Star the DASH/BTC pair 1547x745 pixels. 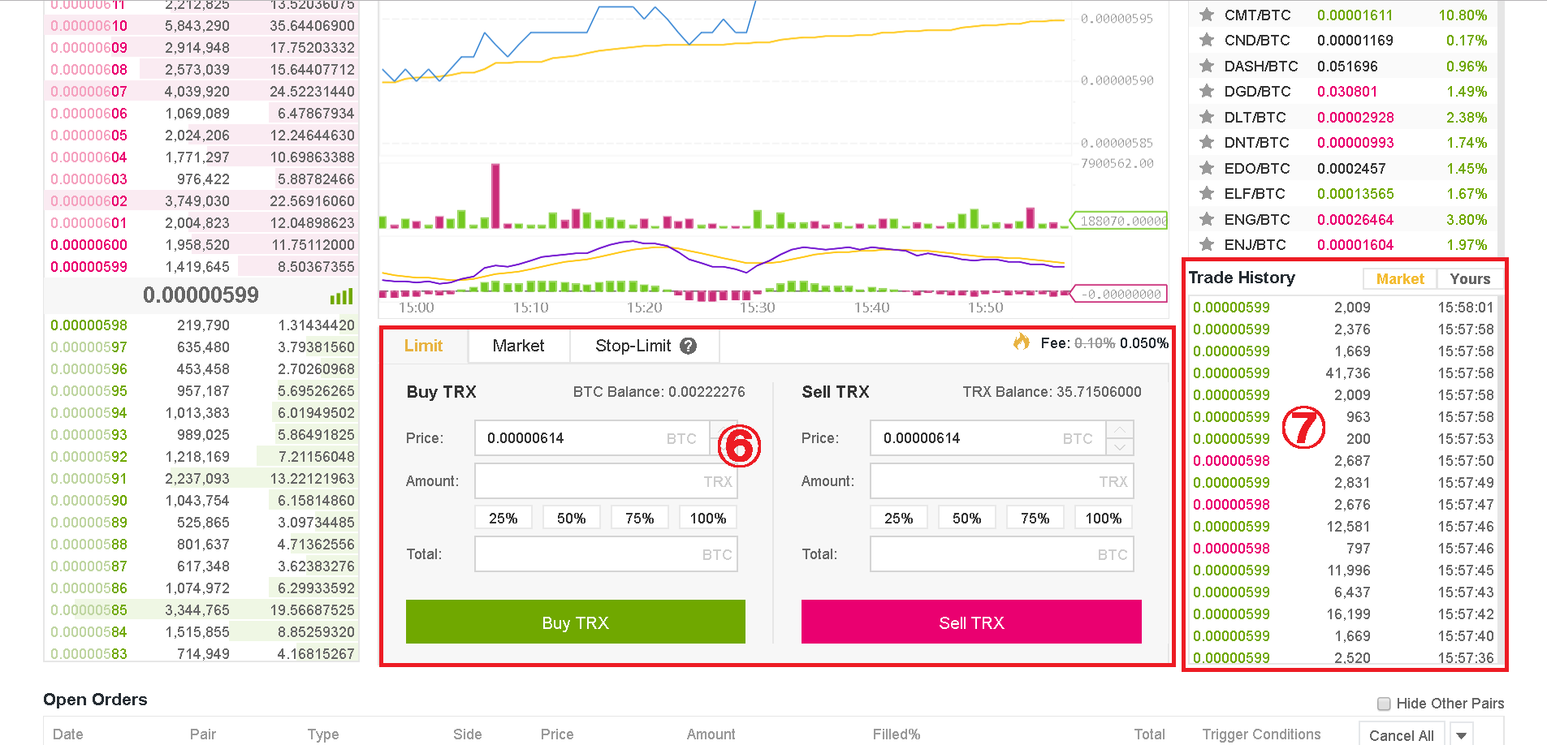[1207, 66]
